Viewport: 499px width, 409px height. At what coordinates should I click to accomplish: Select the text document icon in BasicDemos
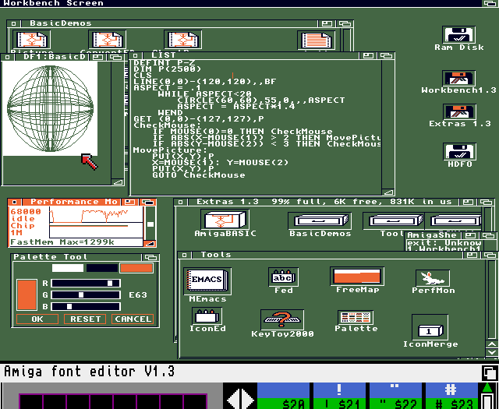click(x=316, y=41)
